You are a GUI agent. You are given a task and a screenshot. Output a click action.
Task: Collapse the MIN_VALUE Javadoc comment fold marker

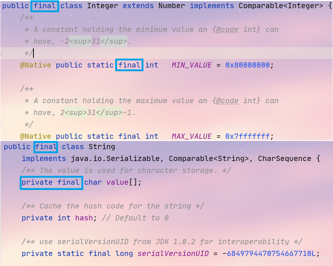click(x=1, y=17)
